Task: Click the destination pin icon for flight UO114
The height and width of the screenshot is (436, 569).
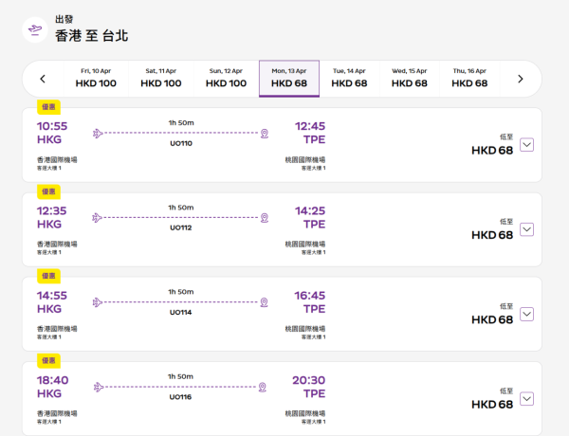Action: (264, 302)
